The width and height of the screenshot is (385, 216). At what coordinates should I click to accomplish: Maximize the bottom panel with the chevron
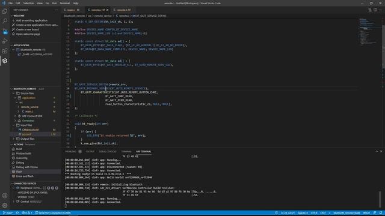pyautogui.click(x=377, y=151)
